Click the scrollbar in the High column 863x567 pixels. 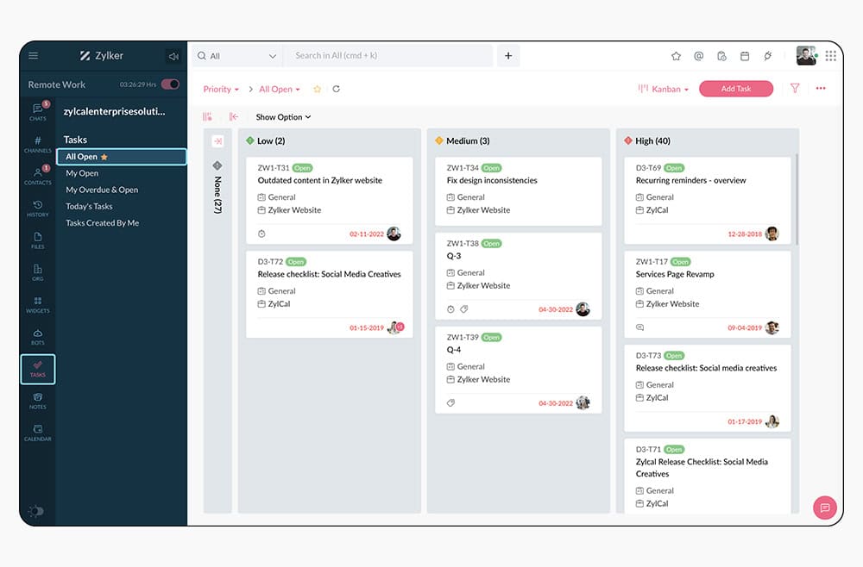[x=797, y=198]
